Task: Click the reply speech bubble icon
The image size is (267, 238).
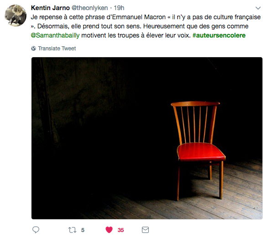Action: click(36, 230)
